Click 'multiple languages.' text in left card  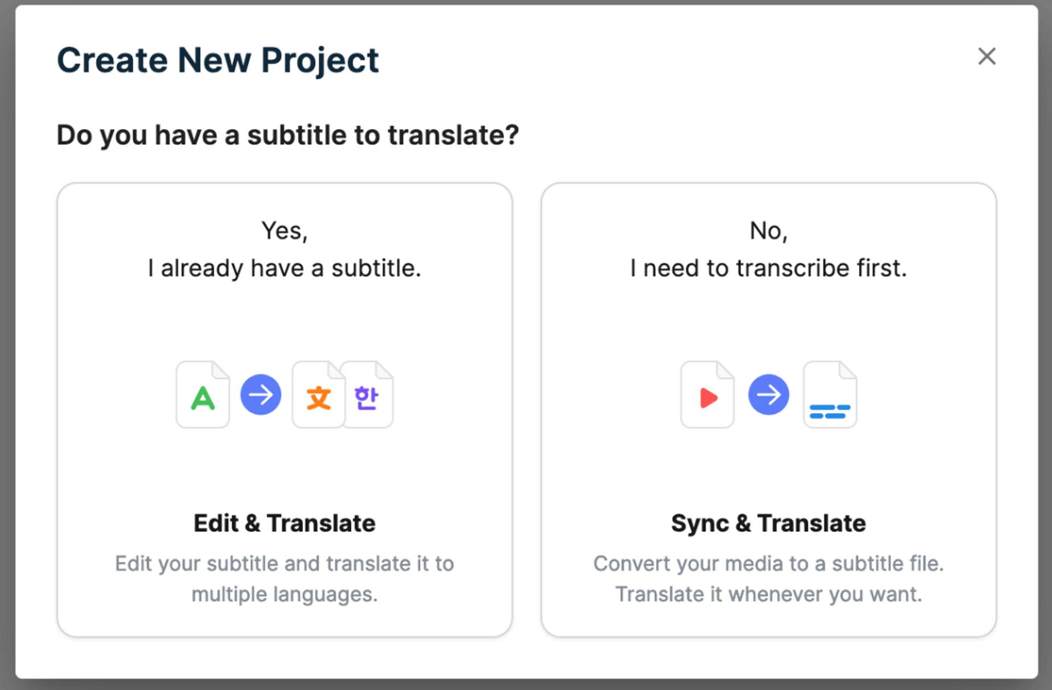(284, 594)
